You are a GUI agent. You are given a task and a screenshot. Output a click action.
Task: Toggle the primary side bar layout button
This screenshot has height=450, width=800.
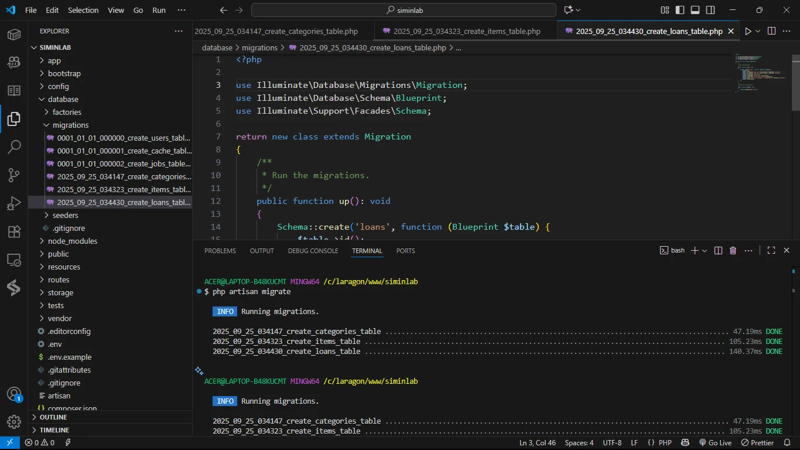pos(680,10)
